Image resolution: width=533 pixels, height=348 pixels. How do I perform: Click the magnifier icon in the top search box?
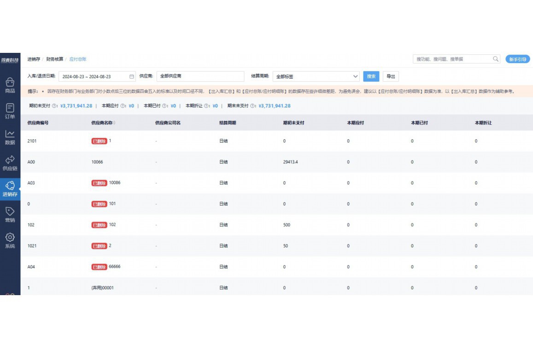click(x=496, y=59)
